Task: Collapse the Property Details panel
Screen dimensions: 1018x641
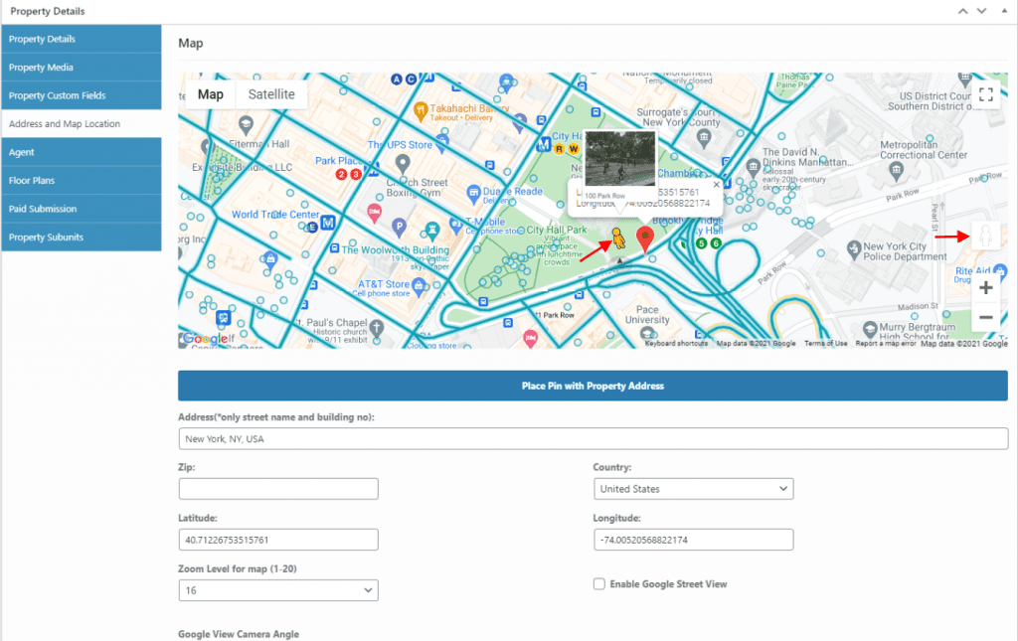Action: (x=1004, y=11)
